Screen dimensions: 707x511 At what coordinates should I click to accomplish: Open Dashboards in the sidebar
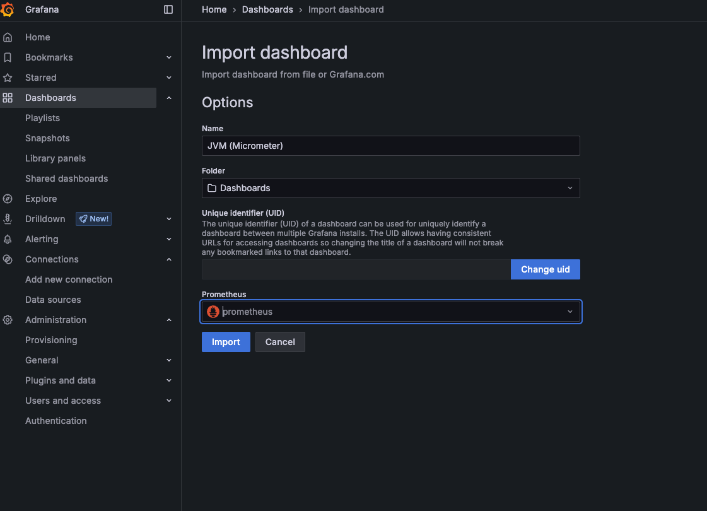50,98
